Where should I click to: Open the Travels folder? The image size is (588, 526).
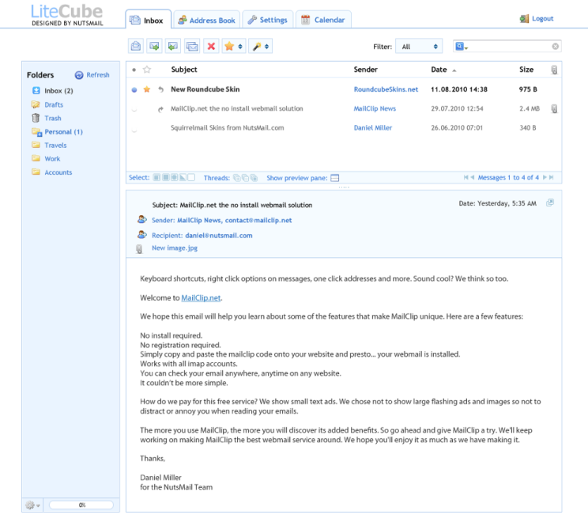(x=49, y=146)
